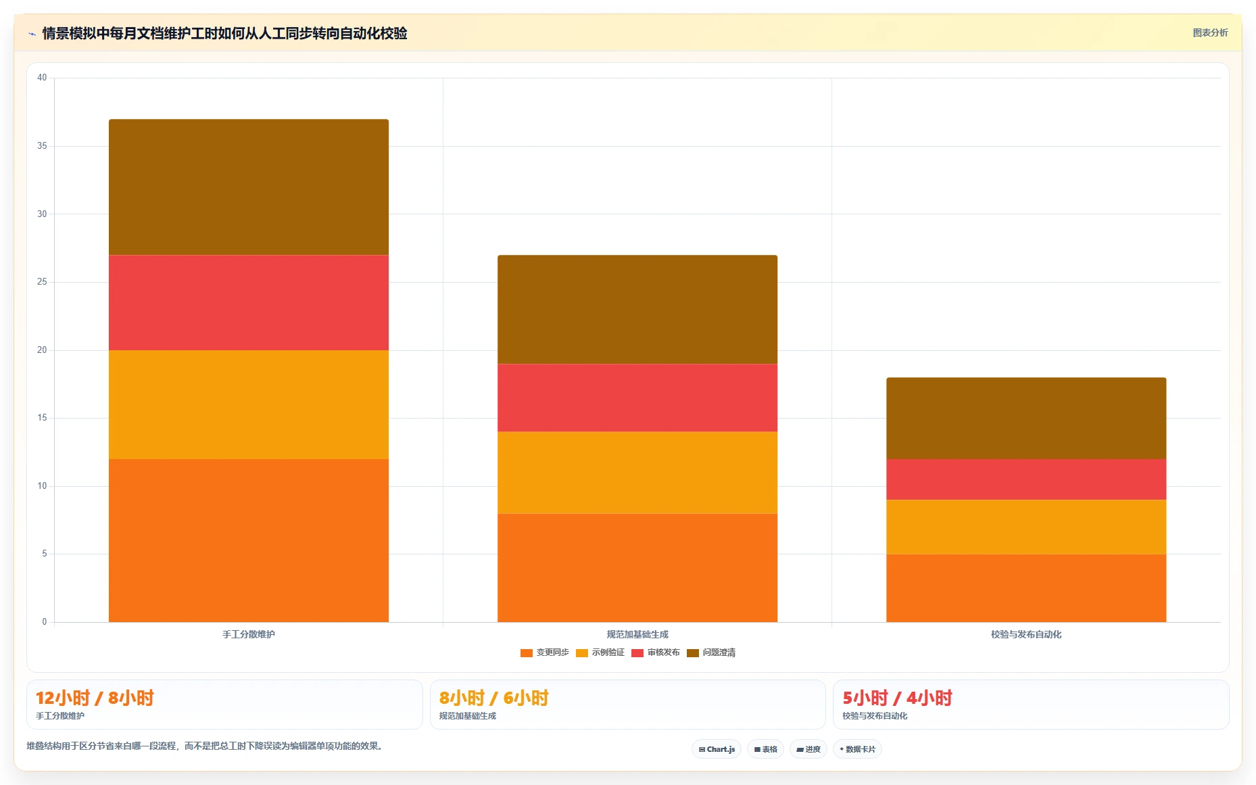Toggle the 示例验证 legend series
Screen dimensions: 1256x785
[x=600, y=652]
